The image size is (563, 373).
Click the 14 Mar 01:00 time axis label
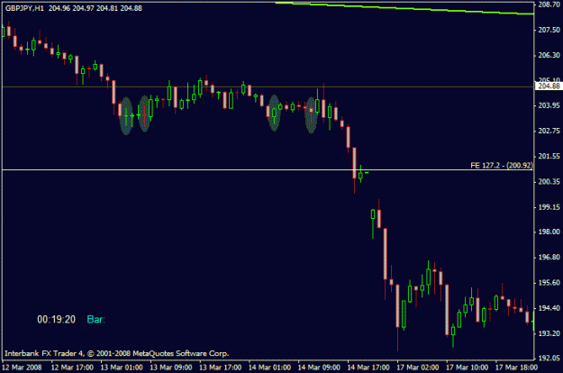coord(269,368)
